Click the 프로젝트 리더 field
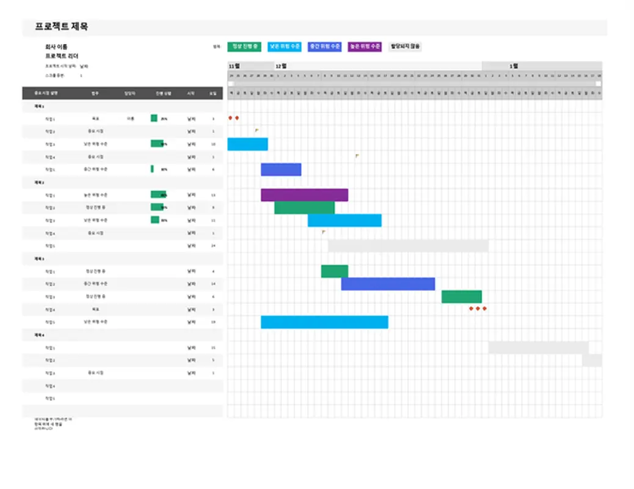Screen dimensions: 634x489 (62, 56)
